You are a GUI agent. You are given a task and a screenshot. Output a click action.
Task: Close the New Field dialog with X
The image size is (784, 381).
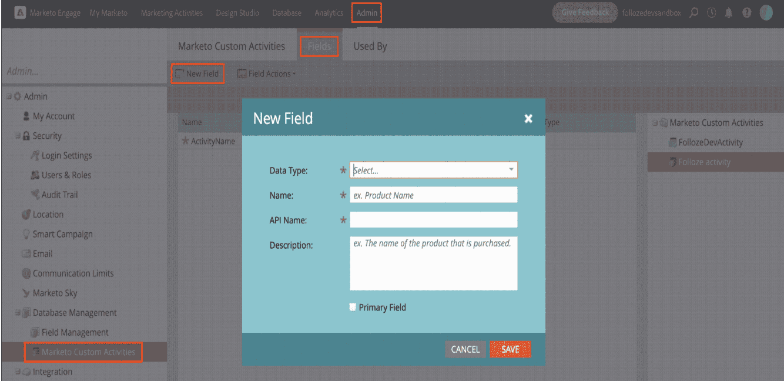pyautogui.click(x=528, y=119)
